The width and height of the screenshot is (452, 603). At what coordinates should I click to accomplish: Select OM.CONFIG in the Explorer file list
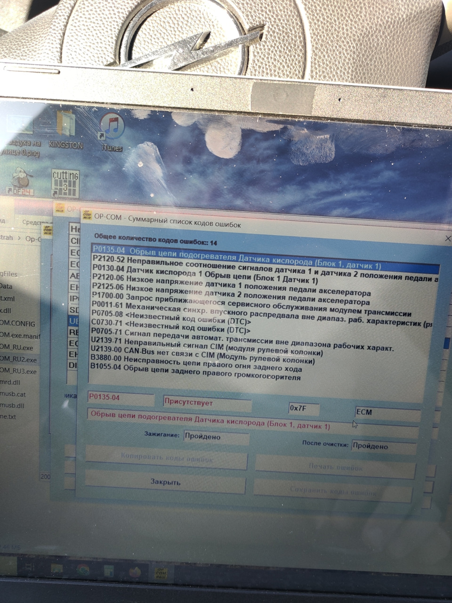pos(17,323)
